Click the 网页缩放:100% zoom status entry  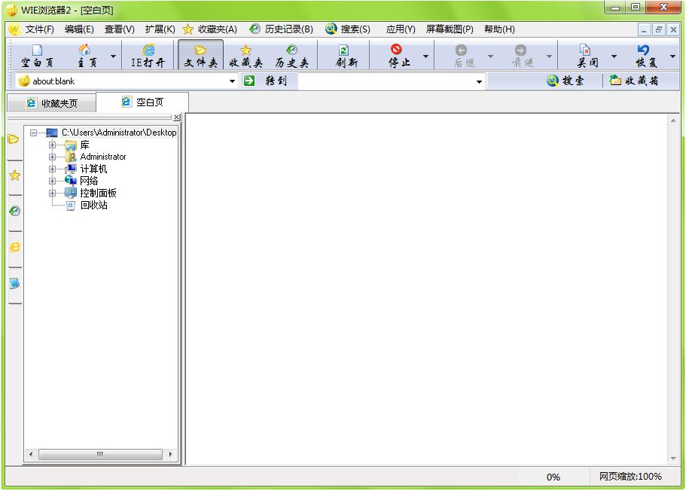tap(630, 477)
